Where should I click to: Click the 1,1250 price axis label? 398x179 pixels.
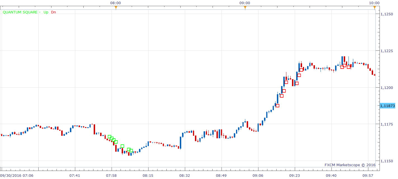387,14
